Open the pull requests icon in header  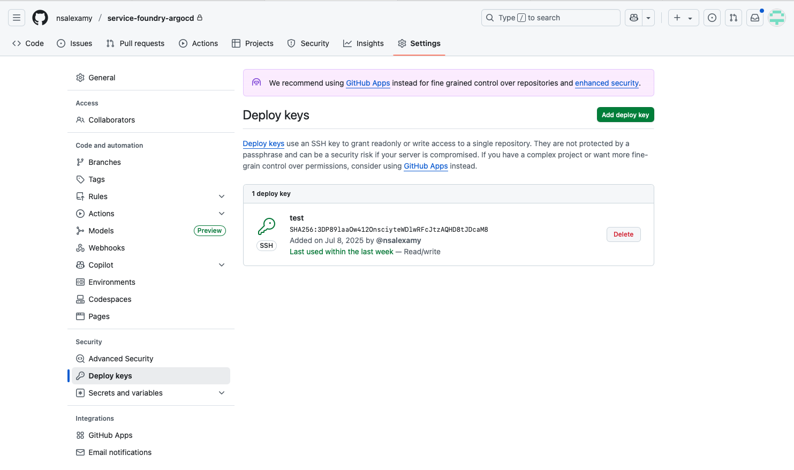click(733, 18)
